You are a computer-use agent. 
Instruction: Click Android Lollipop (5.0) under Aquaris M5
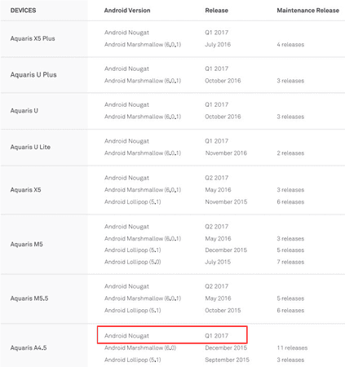click(133, 262)
